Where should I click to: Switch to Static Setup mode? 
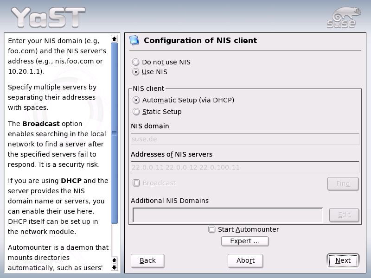[x=136, y=111]
